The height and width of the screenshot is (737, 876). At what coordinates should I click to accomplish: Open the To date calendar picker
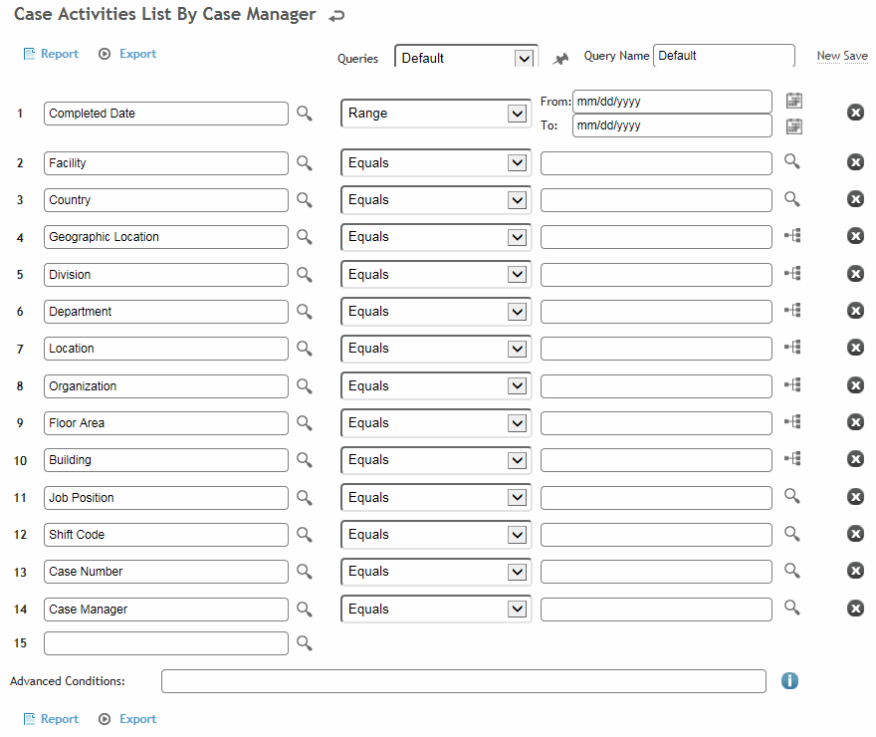point(794,126)
